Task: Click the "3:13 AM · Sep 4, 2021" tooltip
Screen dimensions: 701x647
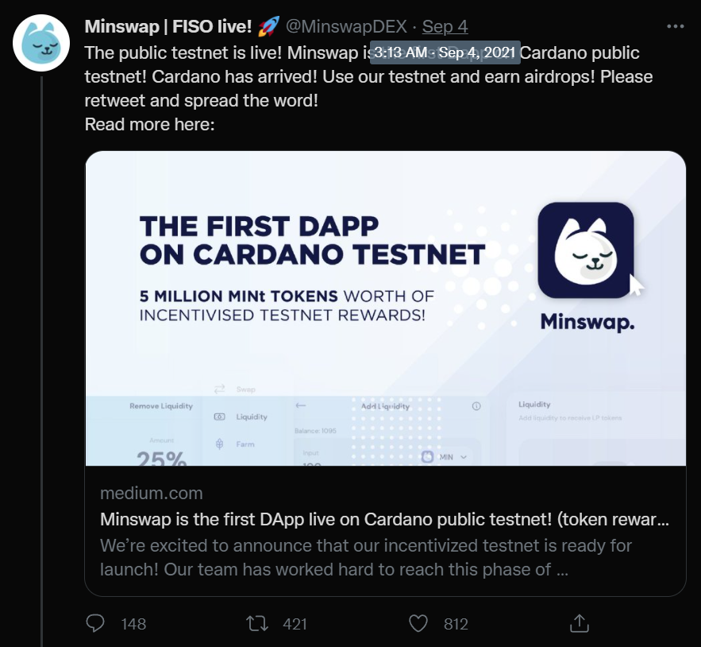Action: click(445, 52)
